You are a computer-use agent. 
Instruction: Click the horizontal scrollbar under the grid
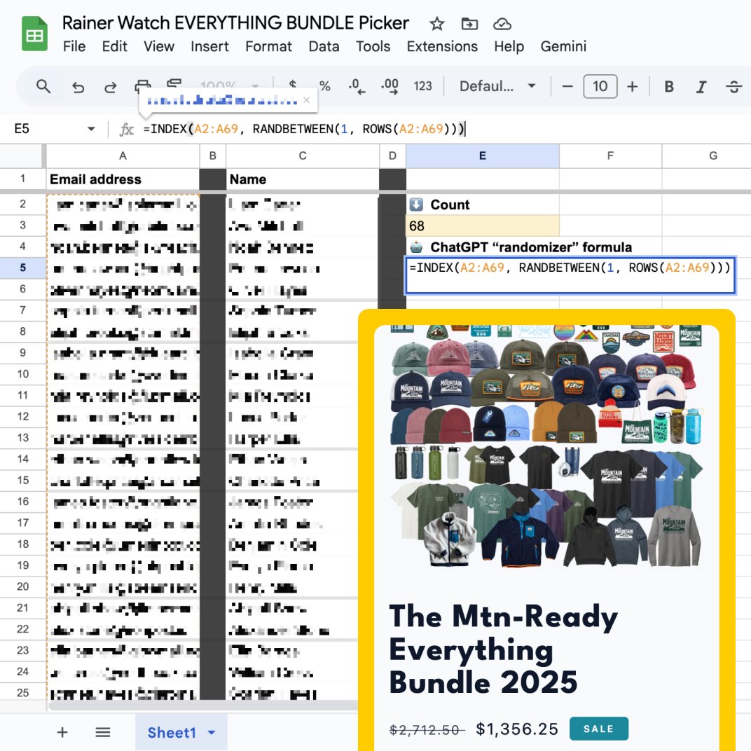click(x=204, y=705)
